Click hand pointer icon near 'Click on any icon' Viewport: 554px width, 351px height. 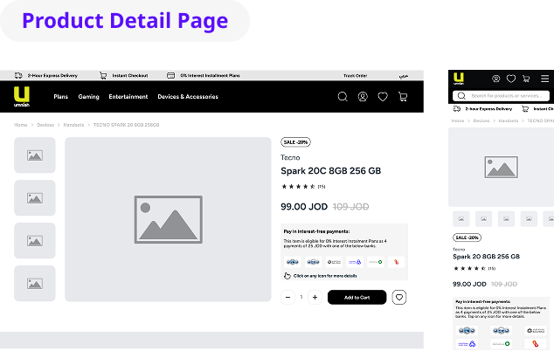click(287, 276)
